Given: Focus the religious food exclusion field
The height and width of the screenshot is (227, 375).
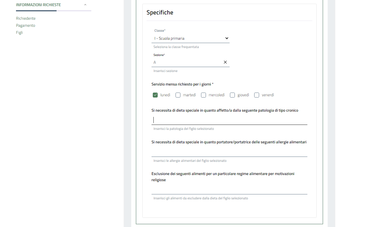Looking at the screenshot, I should 229,189.
